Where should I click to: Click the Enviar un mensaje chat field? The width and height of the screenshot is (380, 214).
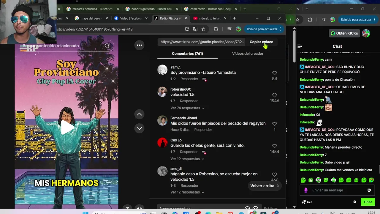click(337, 190)
